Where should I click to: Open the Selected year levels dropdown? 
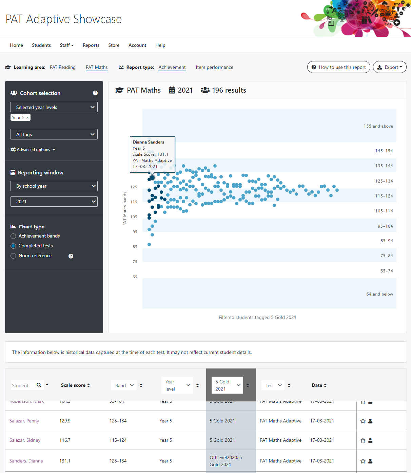click(54, 107)
